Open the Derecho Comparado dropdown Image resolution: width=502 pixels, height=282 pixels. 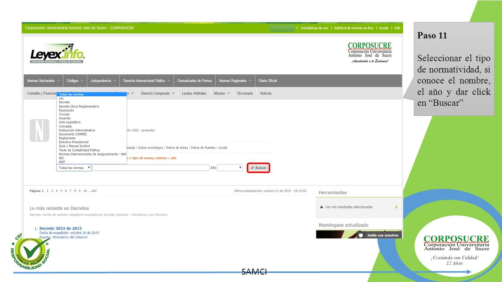click(158, 93)
